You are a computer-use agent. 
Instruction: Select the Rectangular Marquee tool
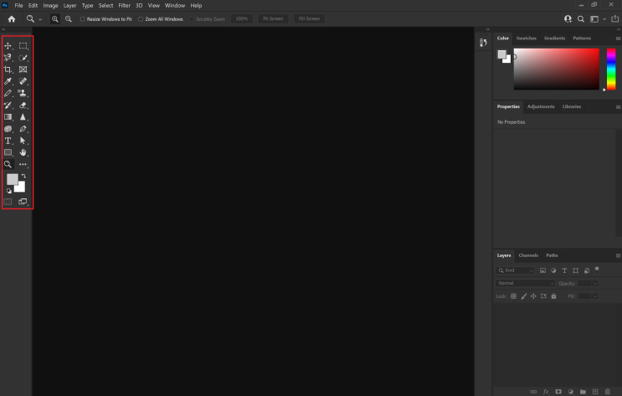[23, 46]
